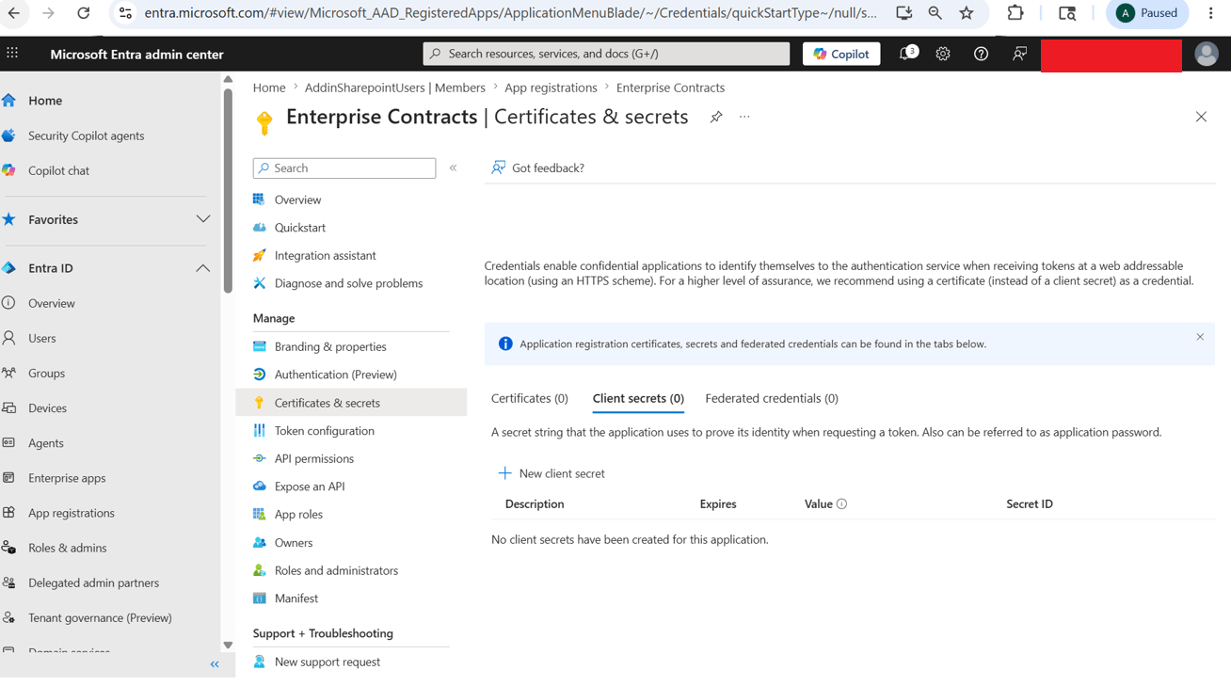Switch to Certificates (0) tab

point(530,399)
